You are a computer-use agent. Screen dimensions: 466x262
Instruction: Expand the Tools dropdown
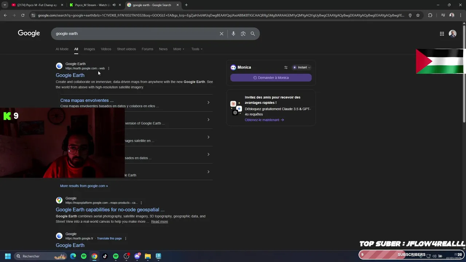[197, 49]
